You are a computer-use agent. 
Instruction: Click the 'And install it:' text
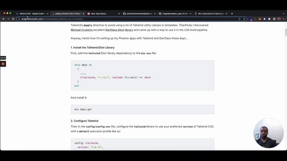79,97
